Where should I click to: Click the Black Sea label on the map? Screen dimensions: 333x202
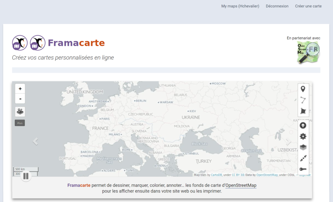tap(199, 144)
